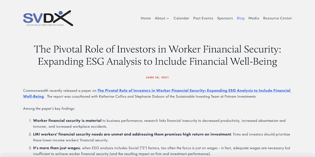Open Past Events in navigation
Viewport: 315px width, 157px height.
203,18
